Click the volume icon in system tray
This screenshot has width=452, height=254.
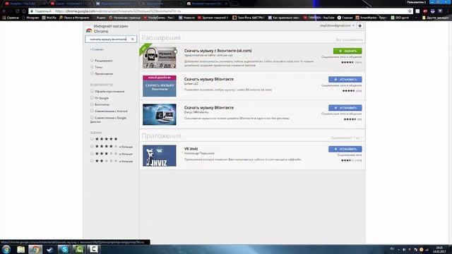[x=404, y=249]
